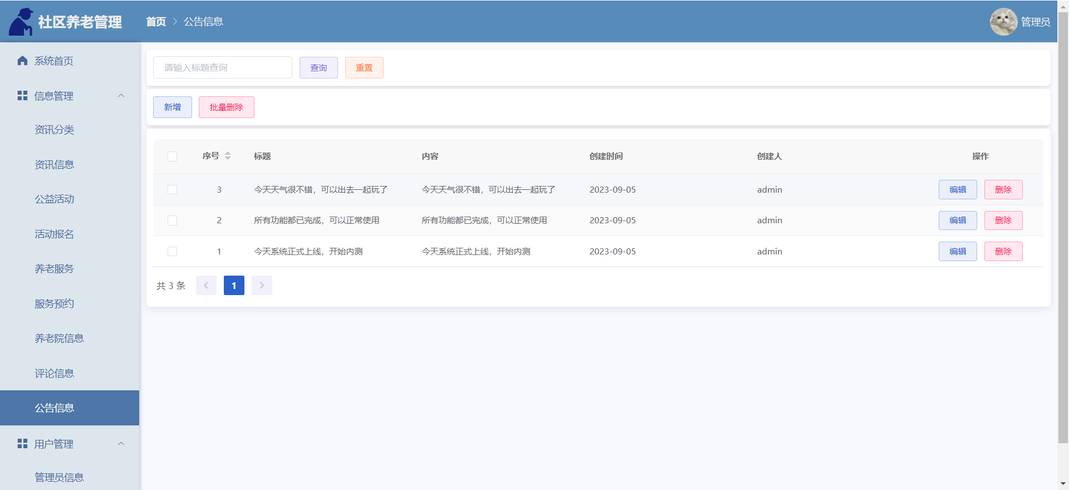1069x490 pixels.
Task: Go to next page arrow
Action: point(262,286)
